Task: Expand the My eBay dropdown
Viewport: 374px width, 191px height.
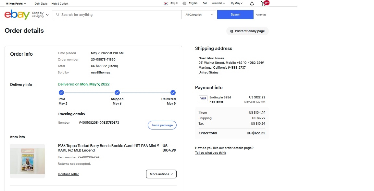Action: point(237,3)
